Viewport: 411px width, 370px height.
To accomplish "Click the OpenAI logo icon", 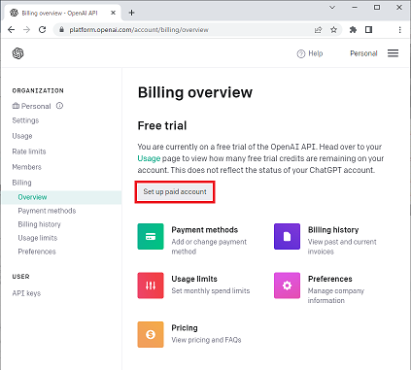I will click(x=18, y=53).
